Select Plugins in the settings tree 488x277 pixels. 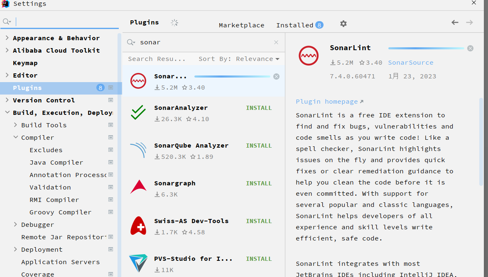[61, 87]
